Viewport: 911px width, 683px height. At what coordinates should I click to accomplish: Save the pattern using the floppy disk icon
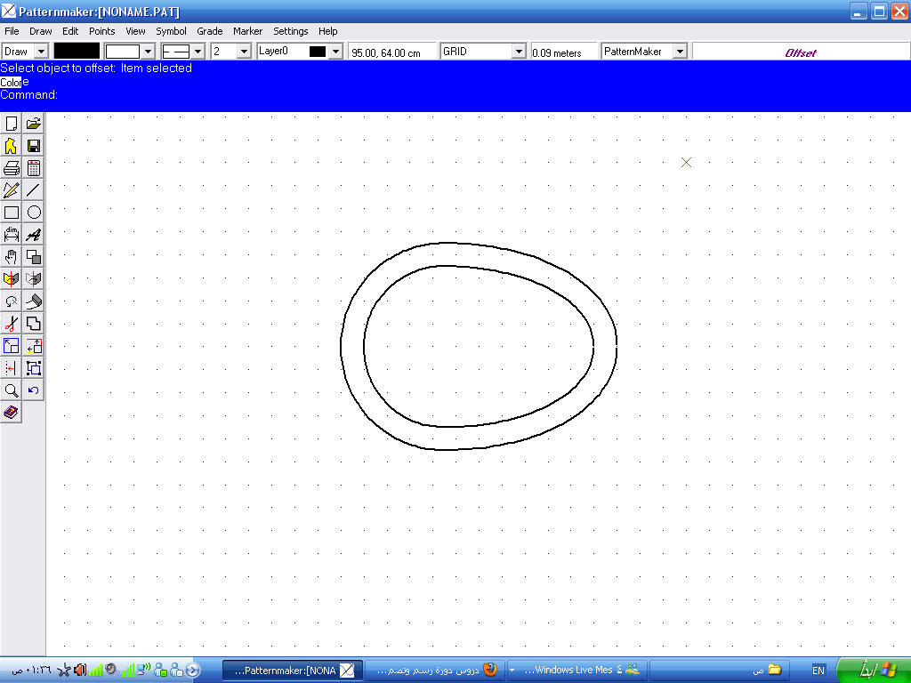tap(34, 146)
